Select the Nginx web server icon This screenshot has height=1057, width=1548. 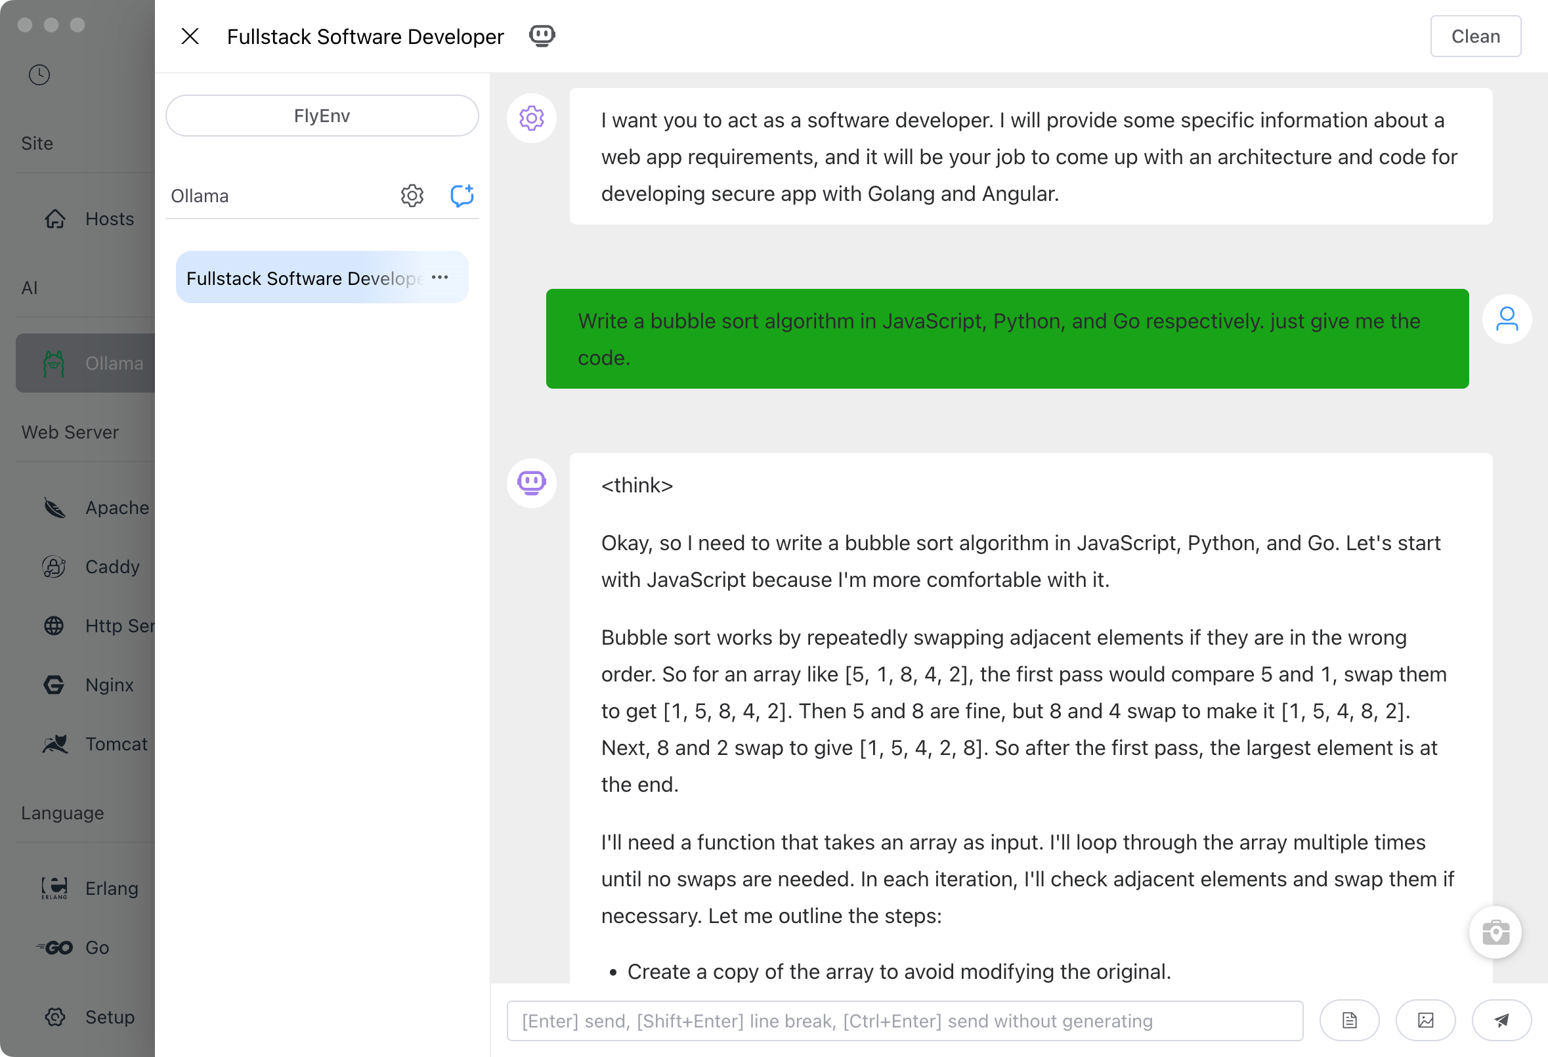click(x=54, y=685)
